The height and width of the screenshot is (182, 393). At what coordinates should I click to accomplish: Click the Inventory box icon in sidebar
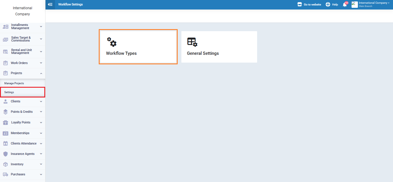5,164
